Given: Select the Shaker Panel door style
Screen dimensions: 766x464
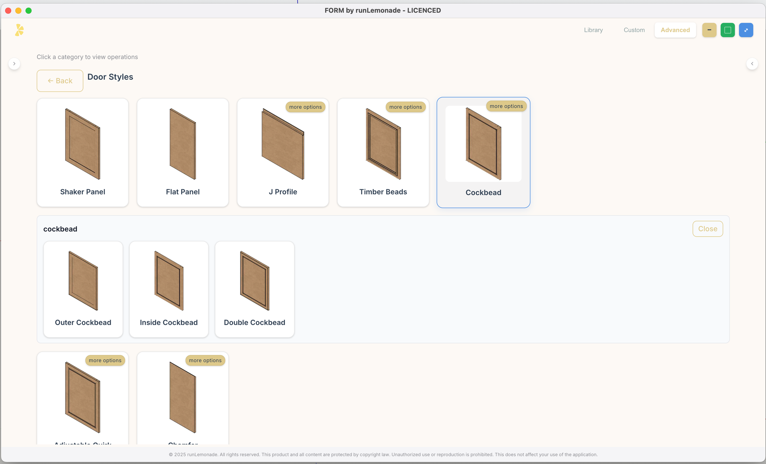Looking at the screenshot, I should [x=83, y=152].
